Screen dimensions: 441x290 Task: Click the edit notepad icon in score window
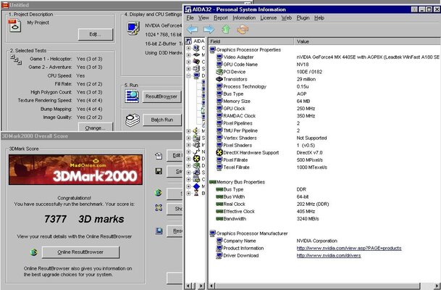[159, 156]
